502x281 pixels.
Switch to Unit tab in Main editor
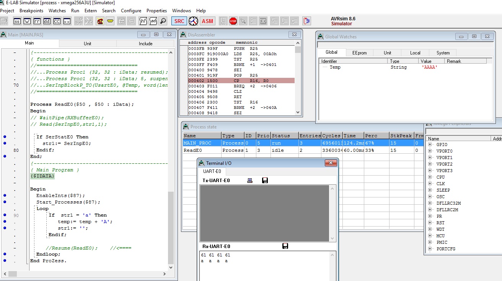click(88, 43)
